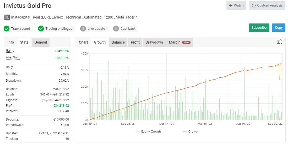Image resolution: width=288 pixels, height=144 pixels.
Task: View the Profit chart tab
Action: point(135,42)
